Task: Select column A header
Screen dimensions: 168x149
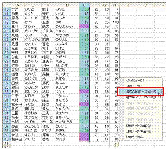Action: (x=17, y=5)
